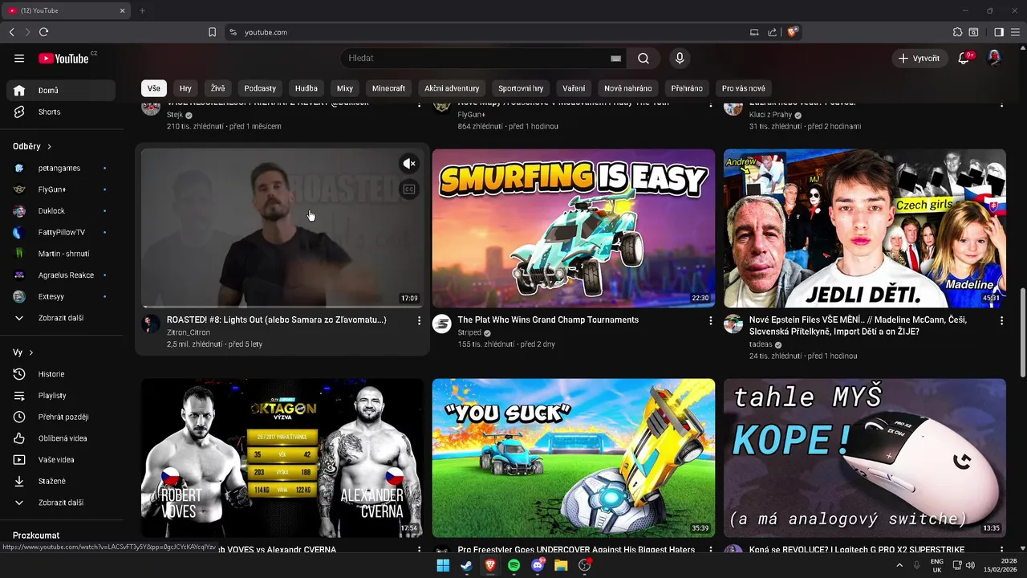Open browser main menu
This screenshot has width=1027, height=578.
click(1015, 32)
